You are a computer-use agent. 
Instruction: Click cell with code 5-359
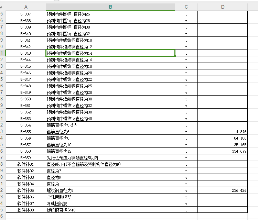point(26,158)
